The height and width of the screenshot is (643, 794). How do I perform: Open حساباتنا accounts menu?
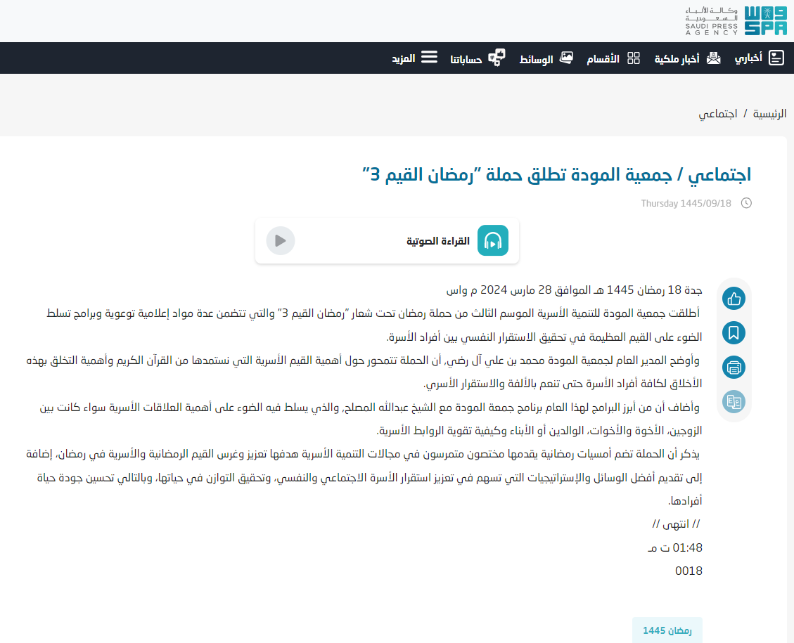coord(466,60)
